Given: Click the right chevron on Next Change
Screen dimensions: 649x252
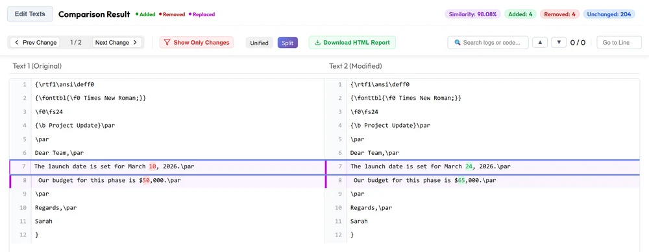Looking at the screenshot, I should point(135,43).
